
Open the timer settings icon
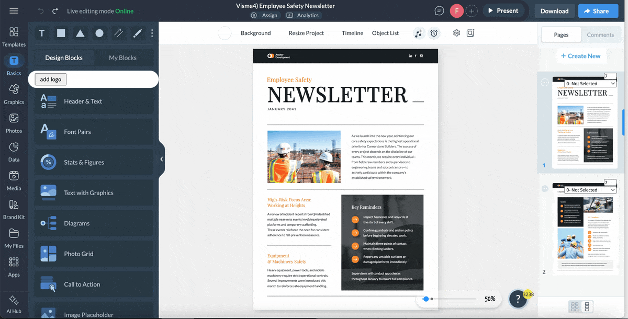point(434,33)
